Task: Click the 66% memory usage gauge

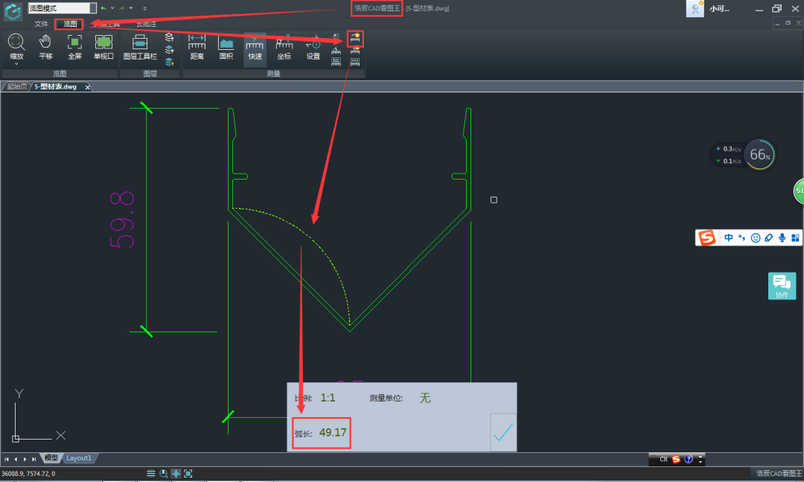Action: coord(759,154)
